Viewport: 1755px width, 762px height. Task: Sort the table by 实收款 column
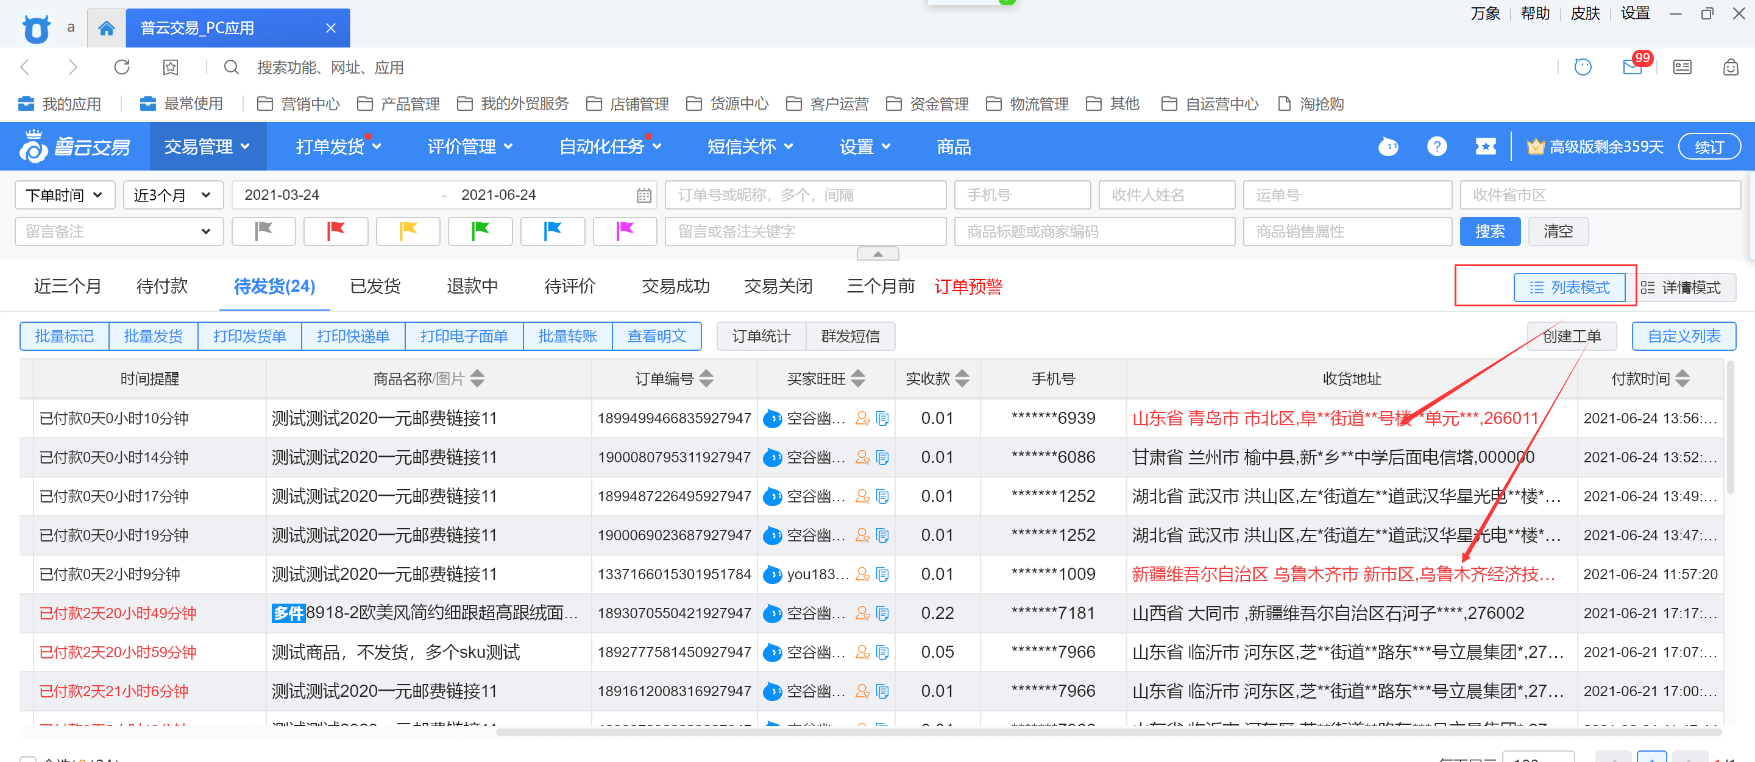click(962, 379)
